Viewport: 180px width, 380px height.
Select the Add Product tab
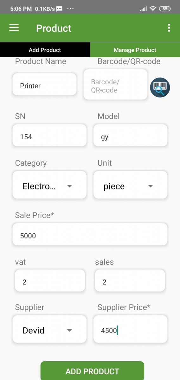45,50
